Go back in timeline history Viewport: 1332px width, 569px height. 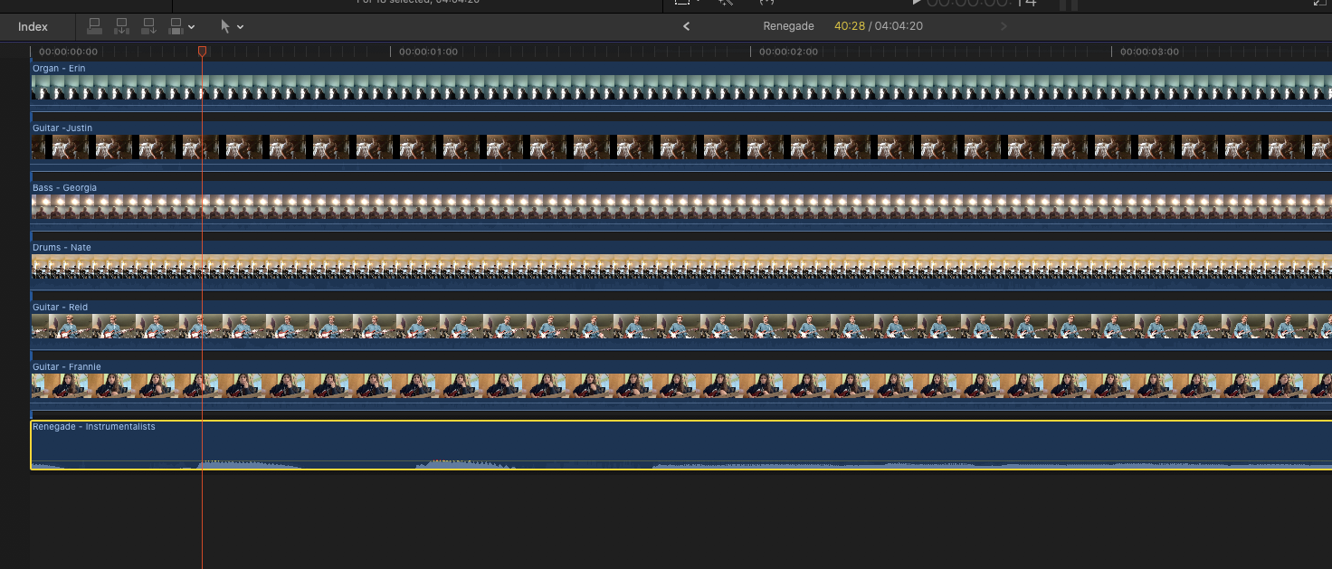[686, 26]
